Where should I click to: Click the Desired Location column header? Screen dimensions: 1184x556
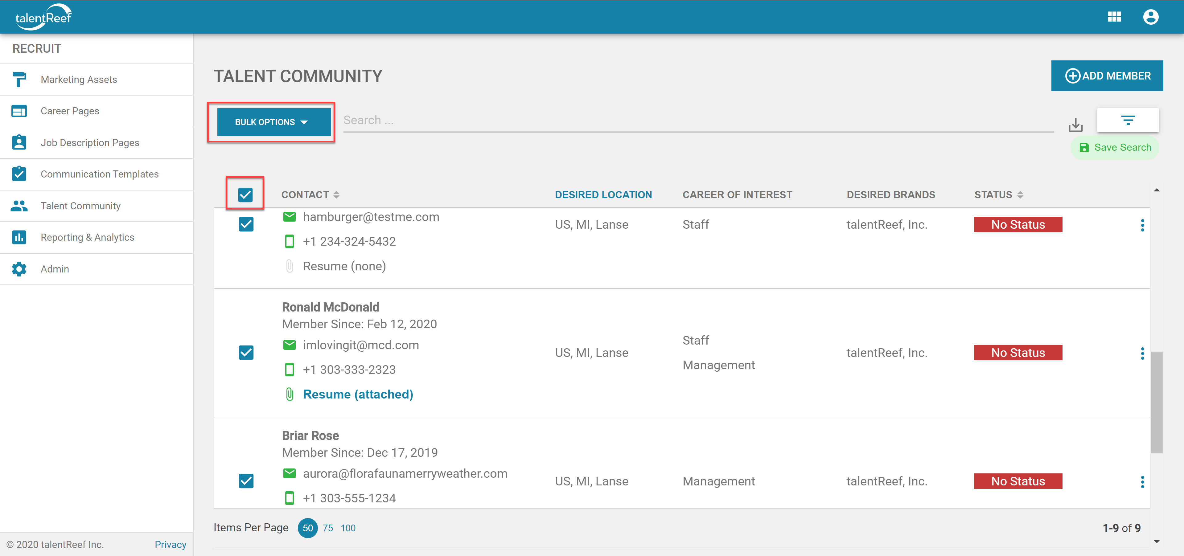point(603,195)
